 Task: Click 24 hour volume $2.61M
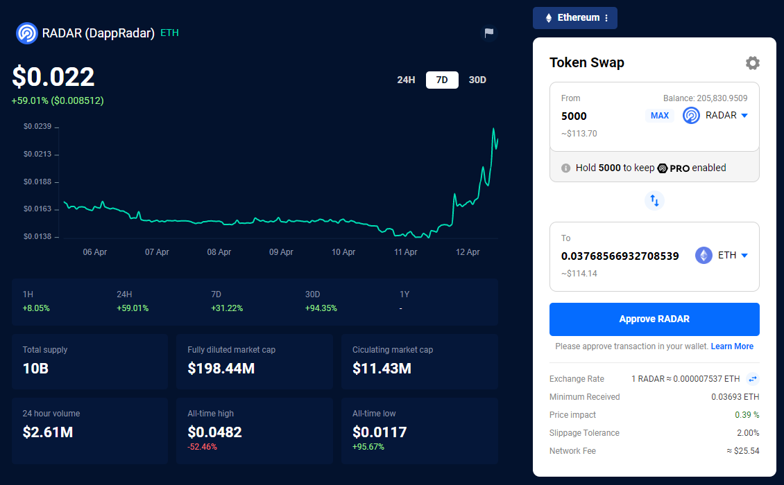[x=47, y=432]
